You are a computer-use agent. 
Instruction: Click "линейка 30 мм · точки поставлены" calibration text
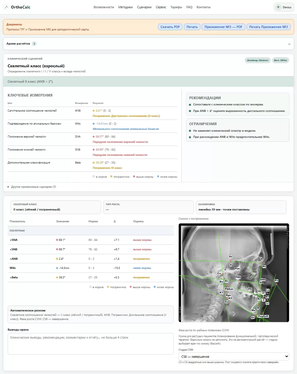224,210
